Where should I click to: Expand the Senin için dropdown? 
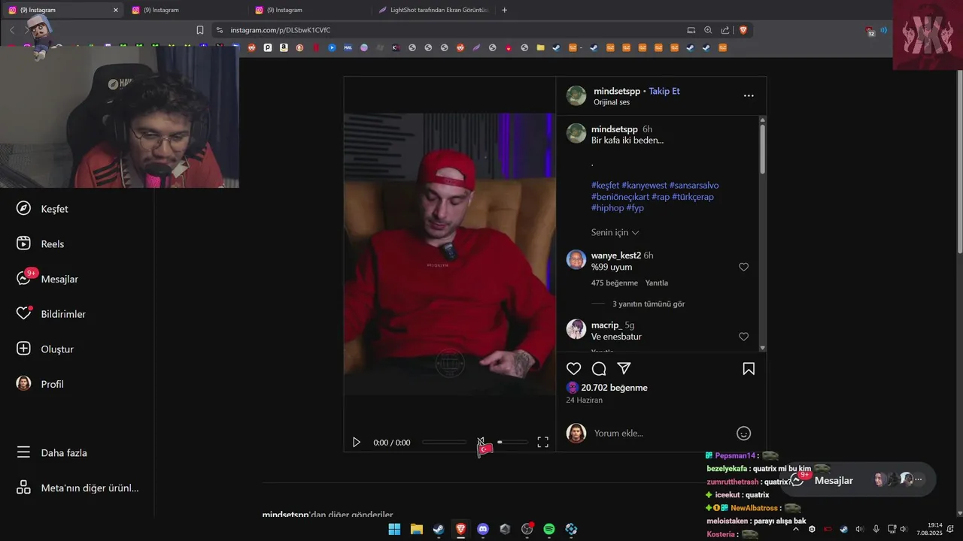click(615, 232)
